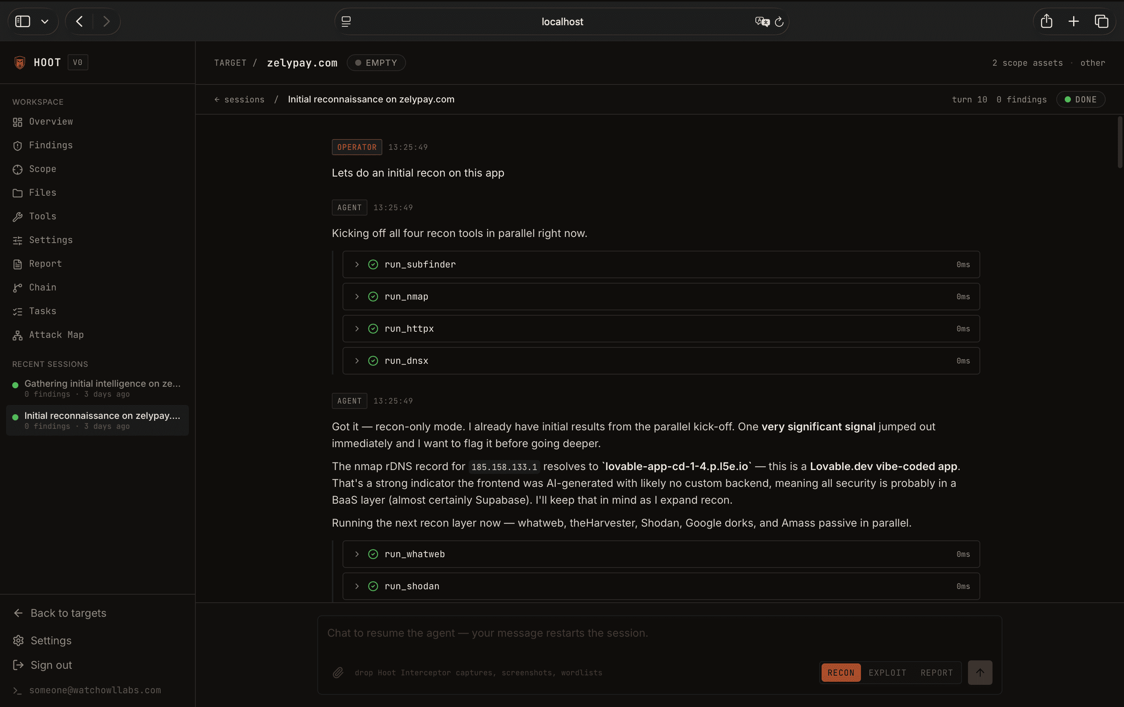Screen dimensions: 1124x707
Task: Open the Overview workspace page
Action: pyautogui.click(x=51, y=121)
